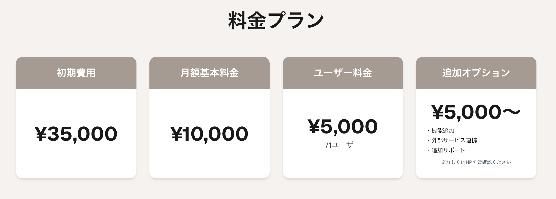Click the 機能追加 bullet item

(443, 131)
